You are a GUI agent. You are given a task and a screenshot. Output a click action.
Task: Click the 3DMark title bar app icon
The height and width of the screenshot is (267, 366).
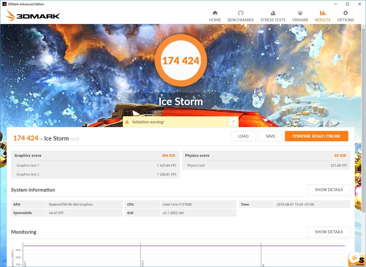coord(4,4)
